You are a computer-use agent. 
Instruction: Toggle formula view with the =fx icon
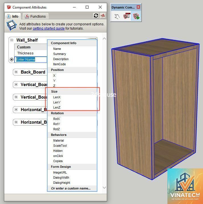coord(103,16)
